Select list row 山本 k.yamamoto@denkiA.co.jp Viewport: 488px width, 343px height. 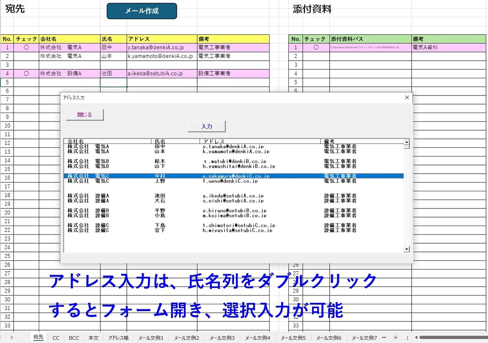pos(234,151)
